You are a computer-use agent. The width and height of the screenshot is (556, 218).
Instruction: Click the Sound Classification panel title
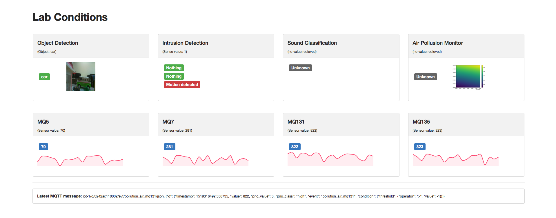[312, 43]
